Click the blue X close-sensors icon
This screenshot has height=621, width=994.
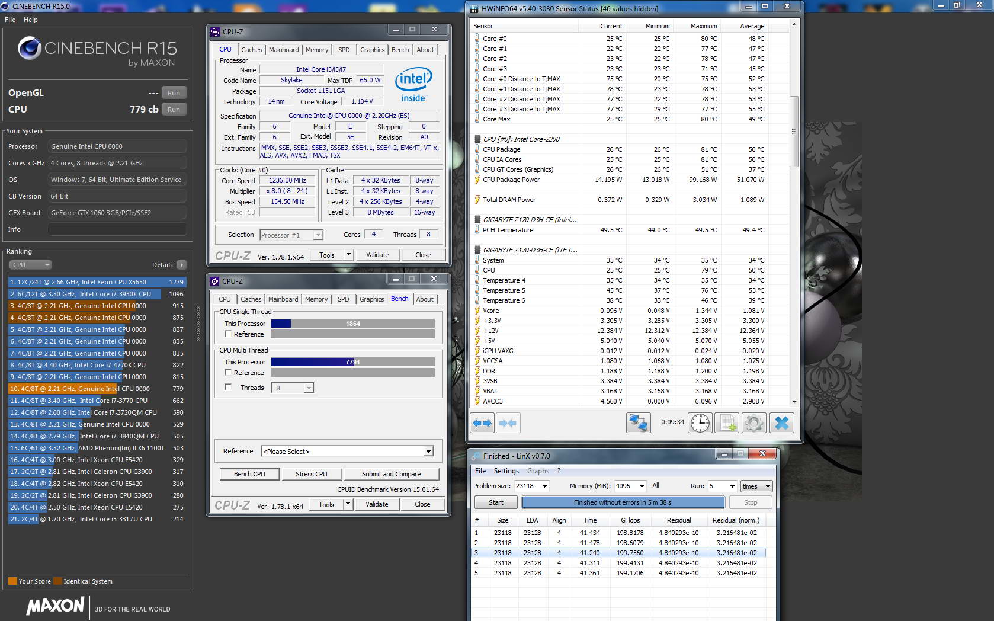[x=782, y=423]
